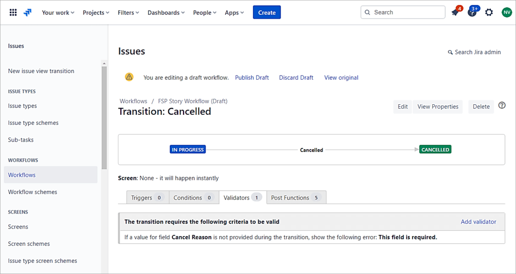516x274 pixels.
Task: Click the Delete transition button
Action: [481, 107]
